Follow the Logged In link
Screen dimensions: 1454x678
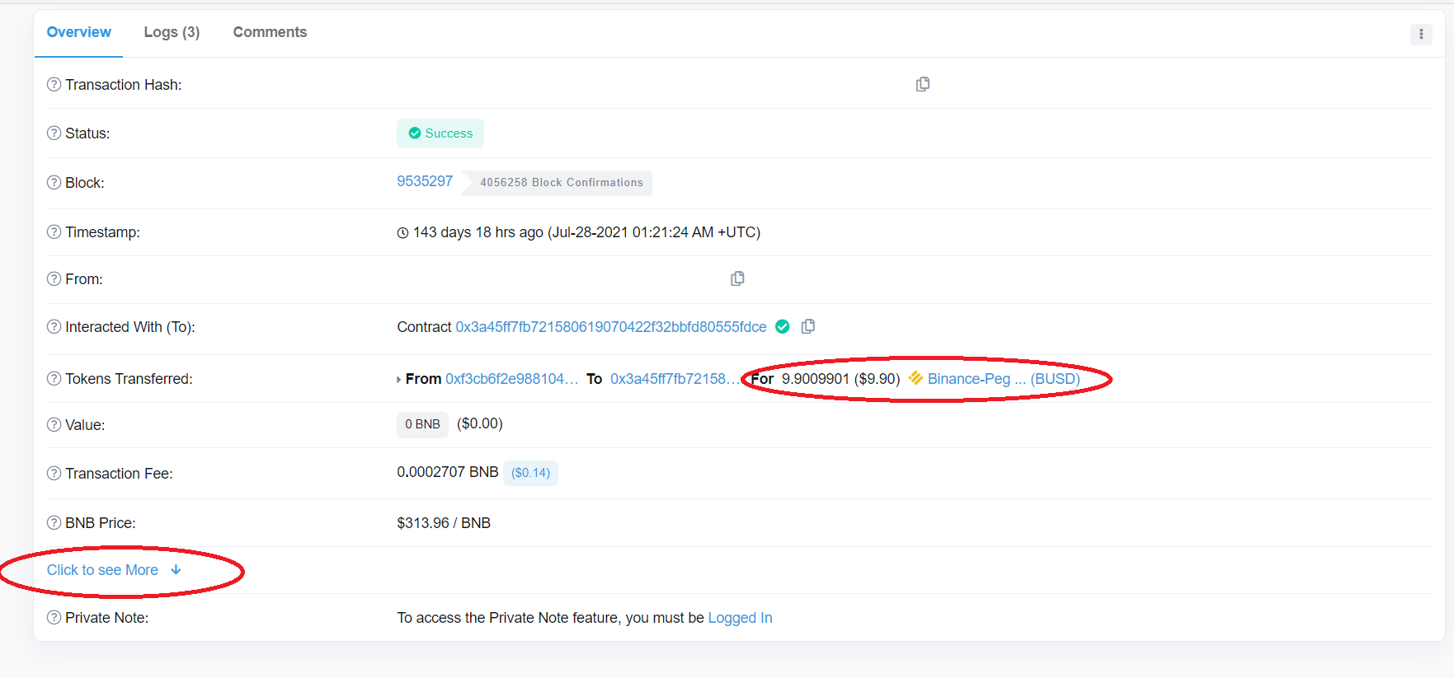pyautogui.click(x=740, y=618)
